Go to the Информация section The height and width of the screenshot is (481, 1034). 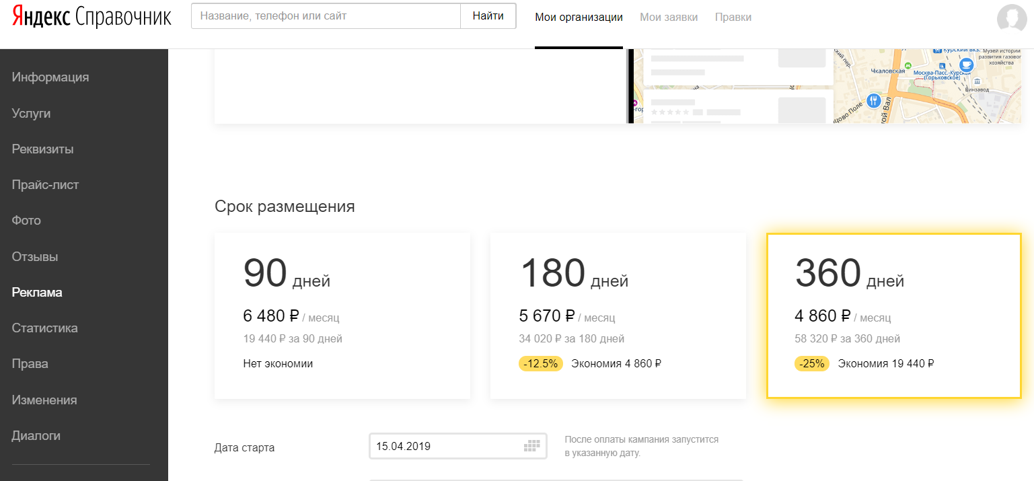coord(50,77)
